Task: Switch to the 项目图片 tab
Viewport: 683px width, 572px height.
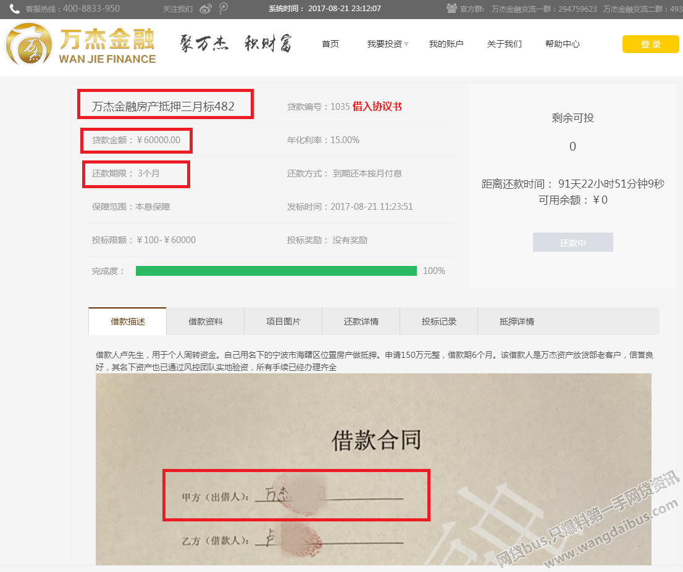Action: (283, 321)
